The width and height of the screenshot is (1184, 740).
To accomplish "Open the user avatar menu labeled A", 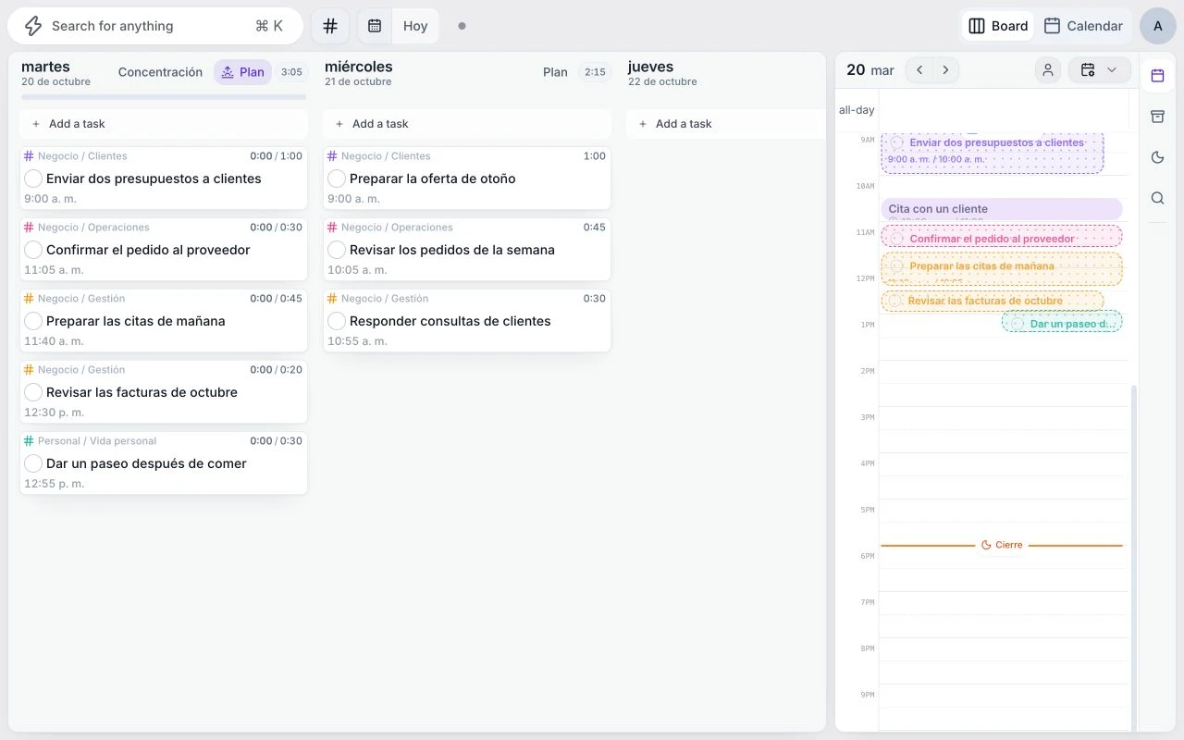I will (x=1158, y=26).
